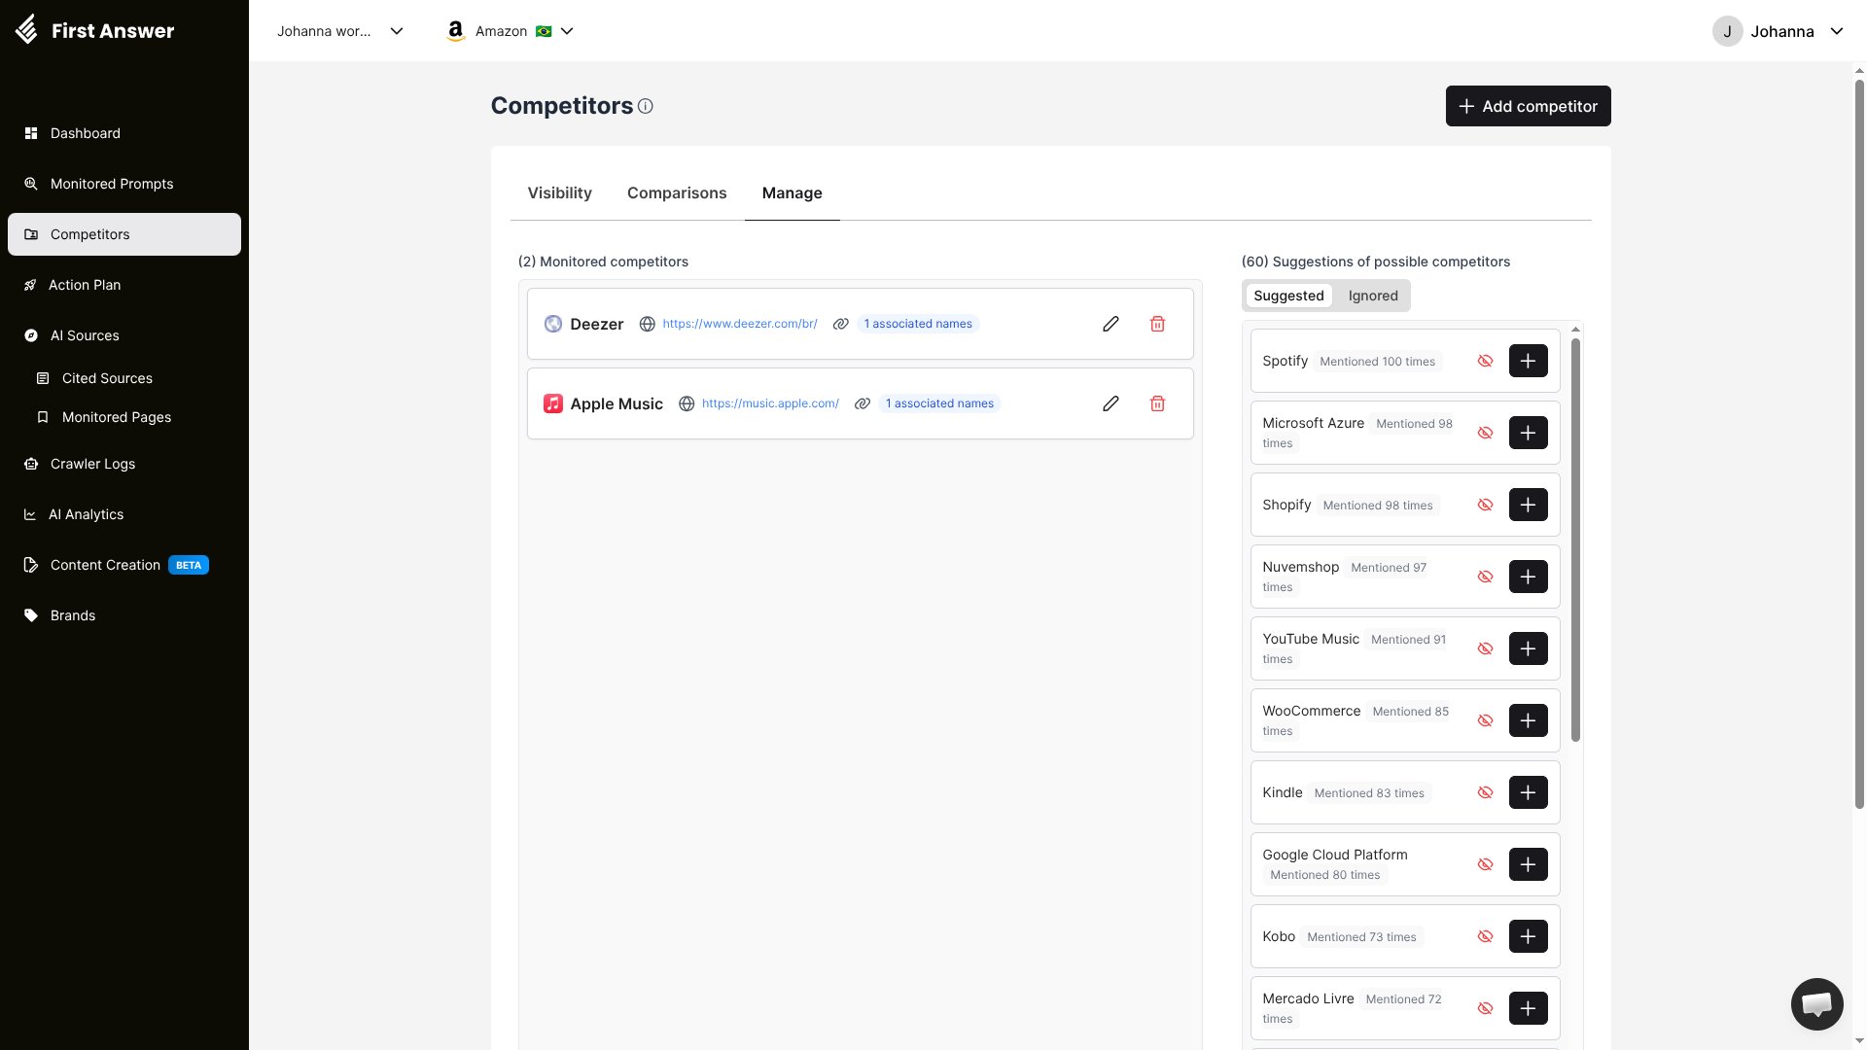The height and width of the screenshot is (1050, 1867).
Task: Switch to the Visibility tab
Action: coord(559,193)
